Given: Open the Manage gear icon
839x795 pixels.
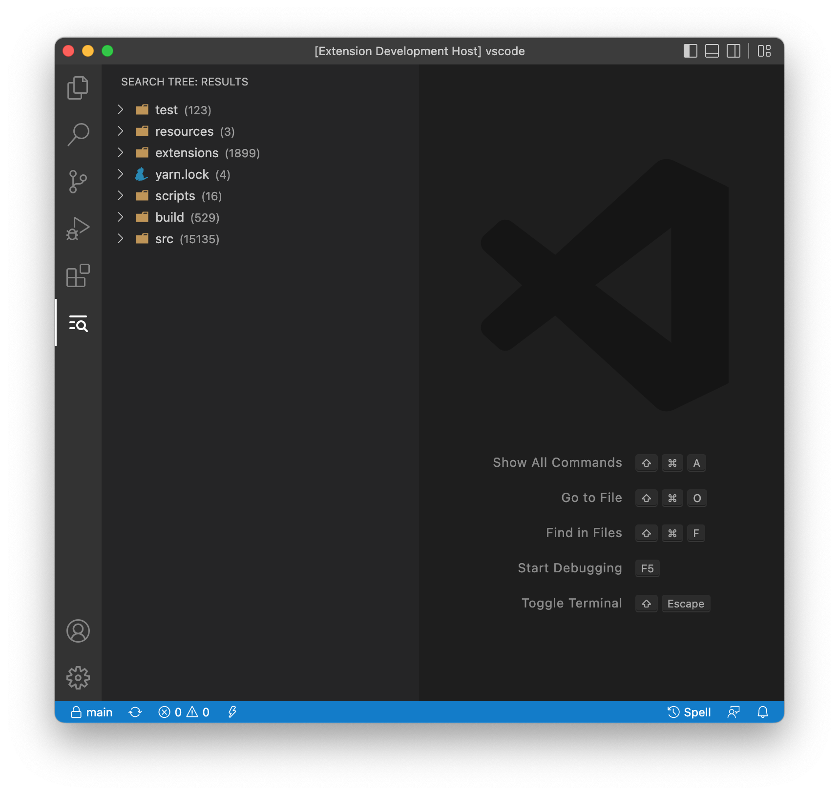Looking at the screenshot, I should click(78, 678).
